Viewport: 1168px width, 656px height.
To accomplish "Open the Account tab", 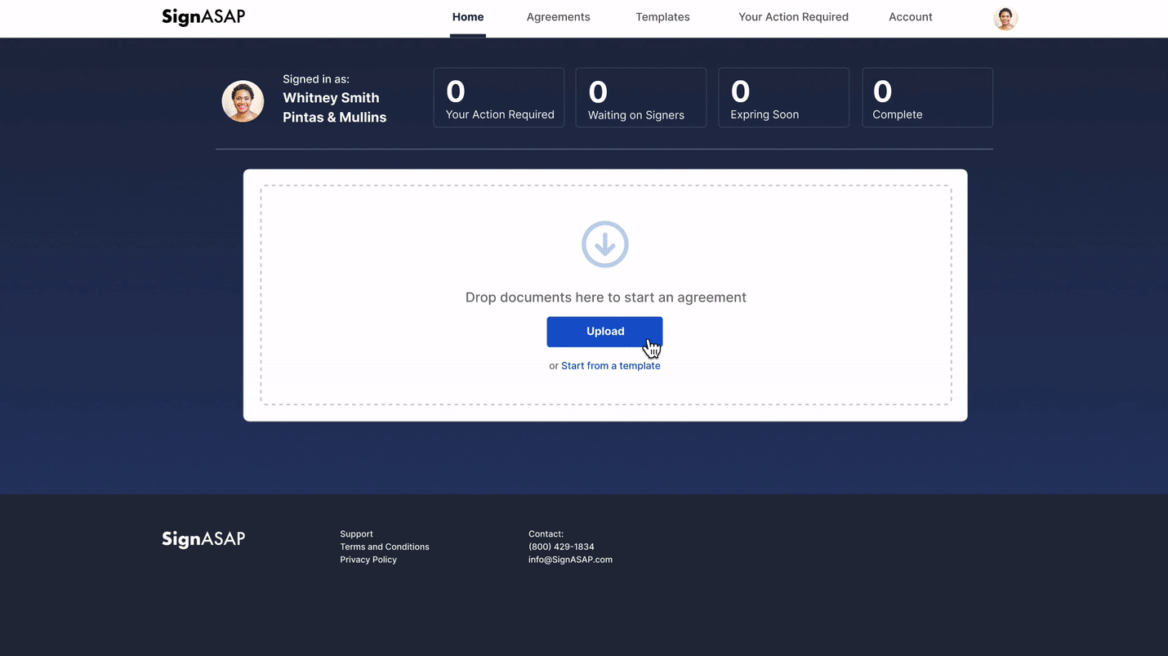I will click(x=911, y=17).
